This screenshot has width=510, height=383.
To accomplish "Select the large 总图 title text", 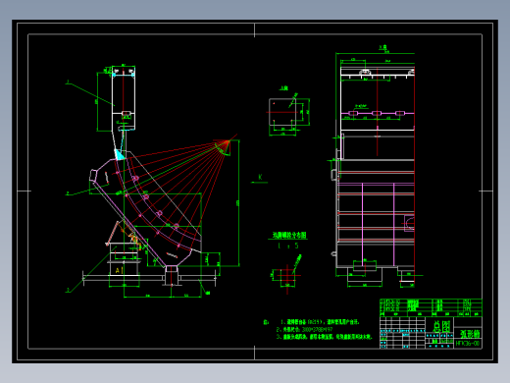I will 441,326.
